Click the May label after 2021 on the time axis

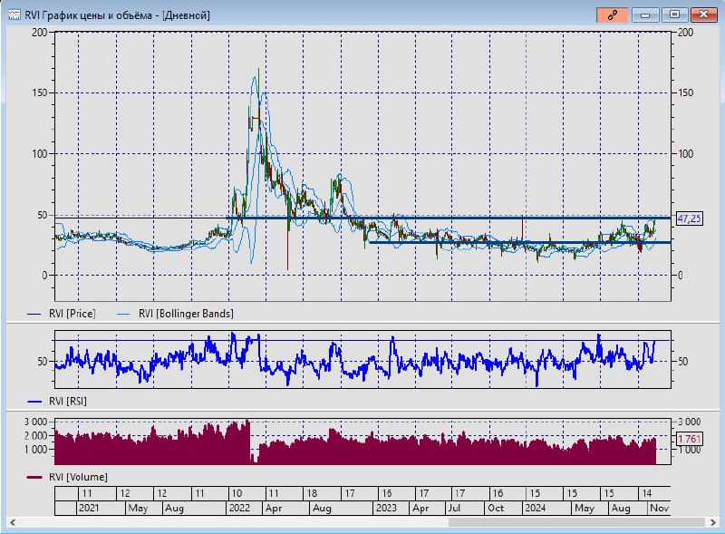138,508
